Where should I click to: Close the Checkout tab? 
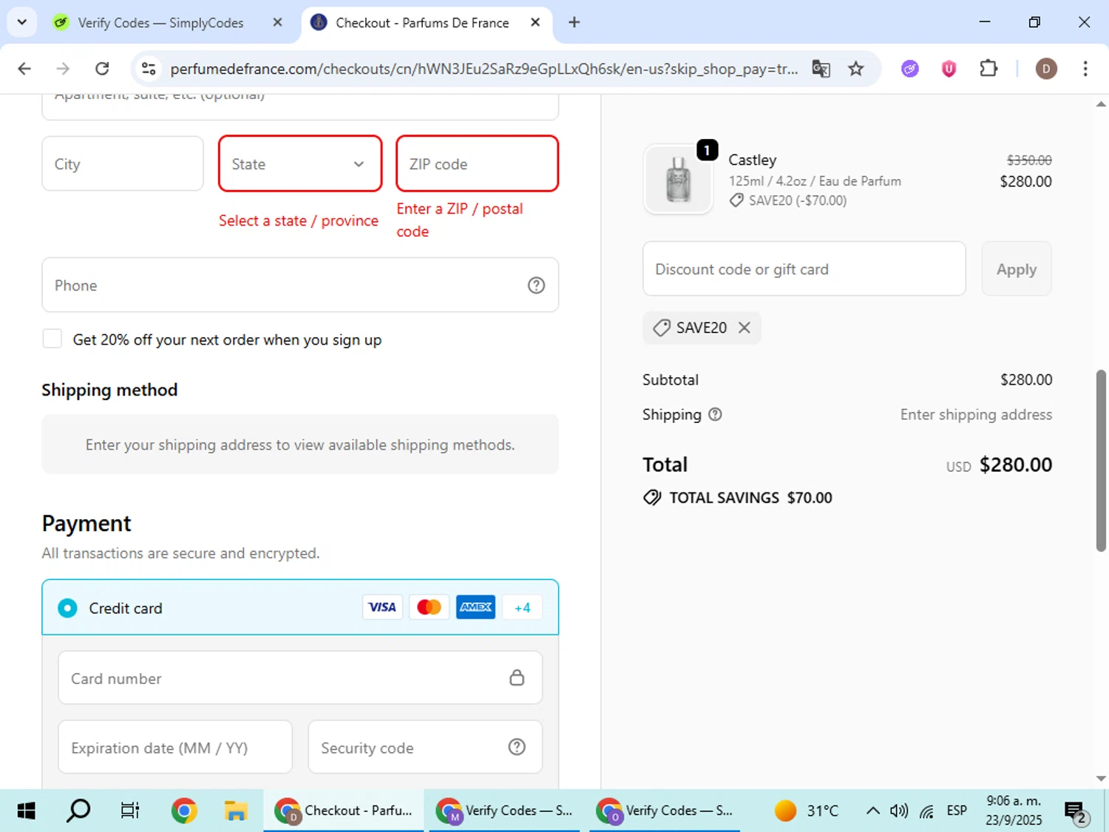coord(535,22)
